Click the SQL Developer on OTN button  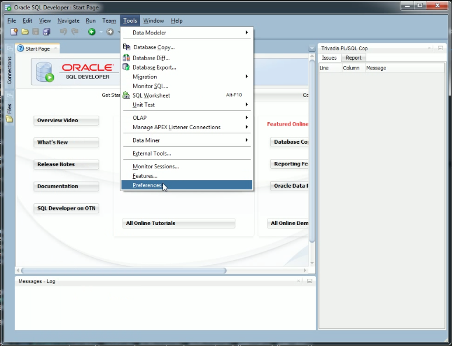click(x=67, y=208)
